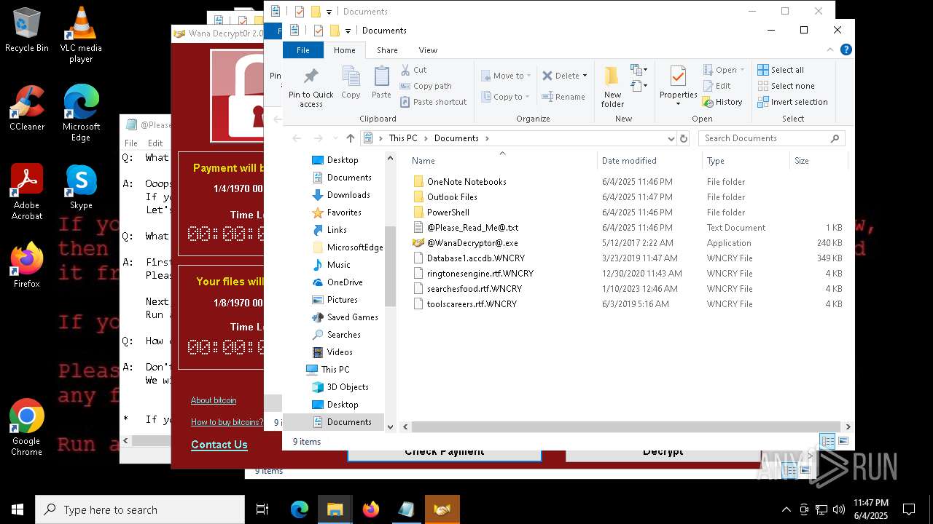Open the Properties ribbon button
The image size is (933, 524).
(678, 87)
